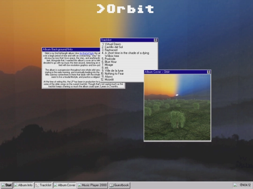Open the Start menu on the taskbar
Viewport: 253px width, 189px height.
6,185
